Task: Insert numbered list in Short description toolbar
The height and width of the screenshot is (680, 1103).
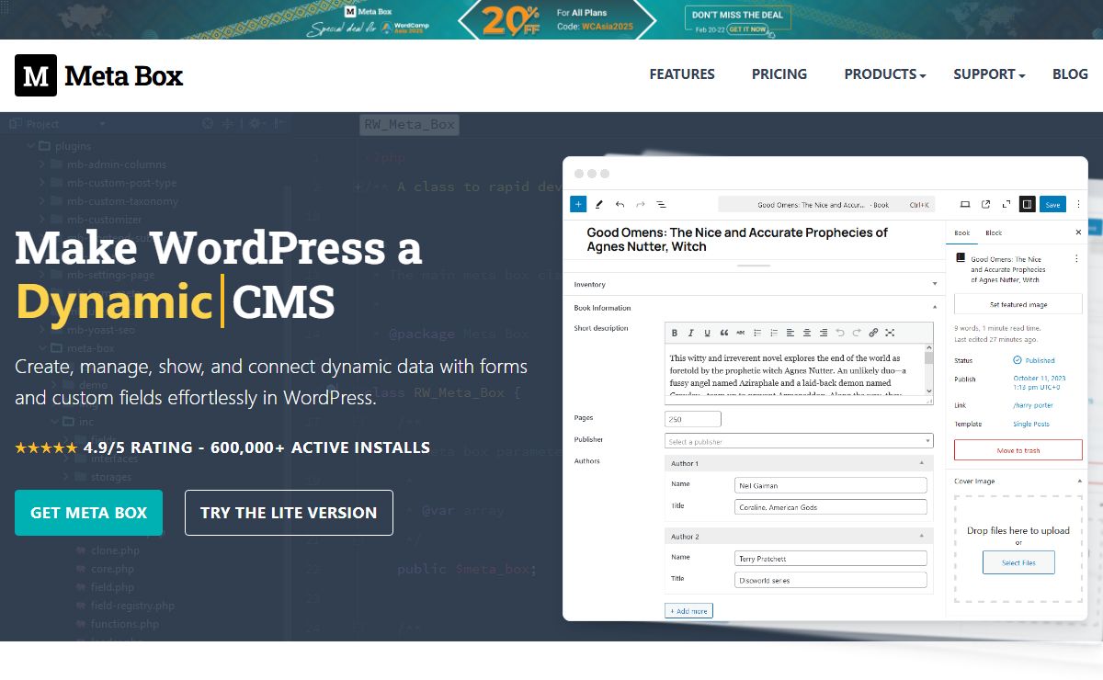Action: pyautogui.click(x=774, y=333)
